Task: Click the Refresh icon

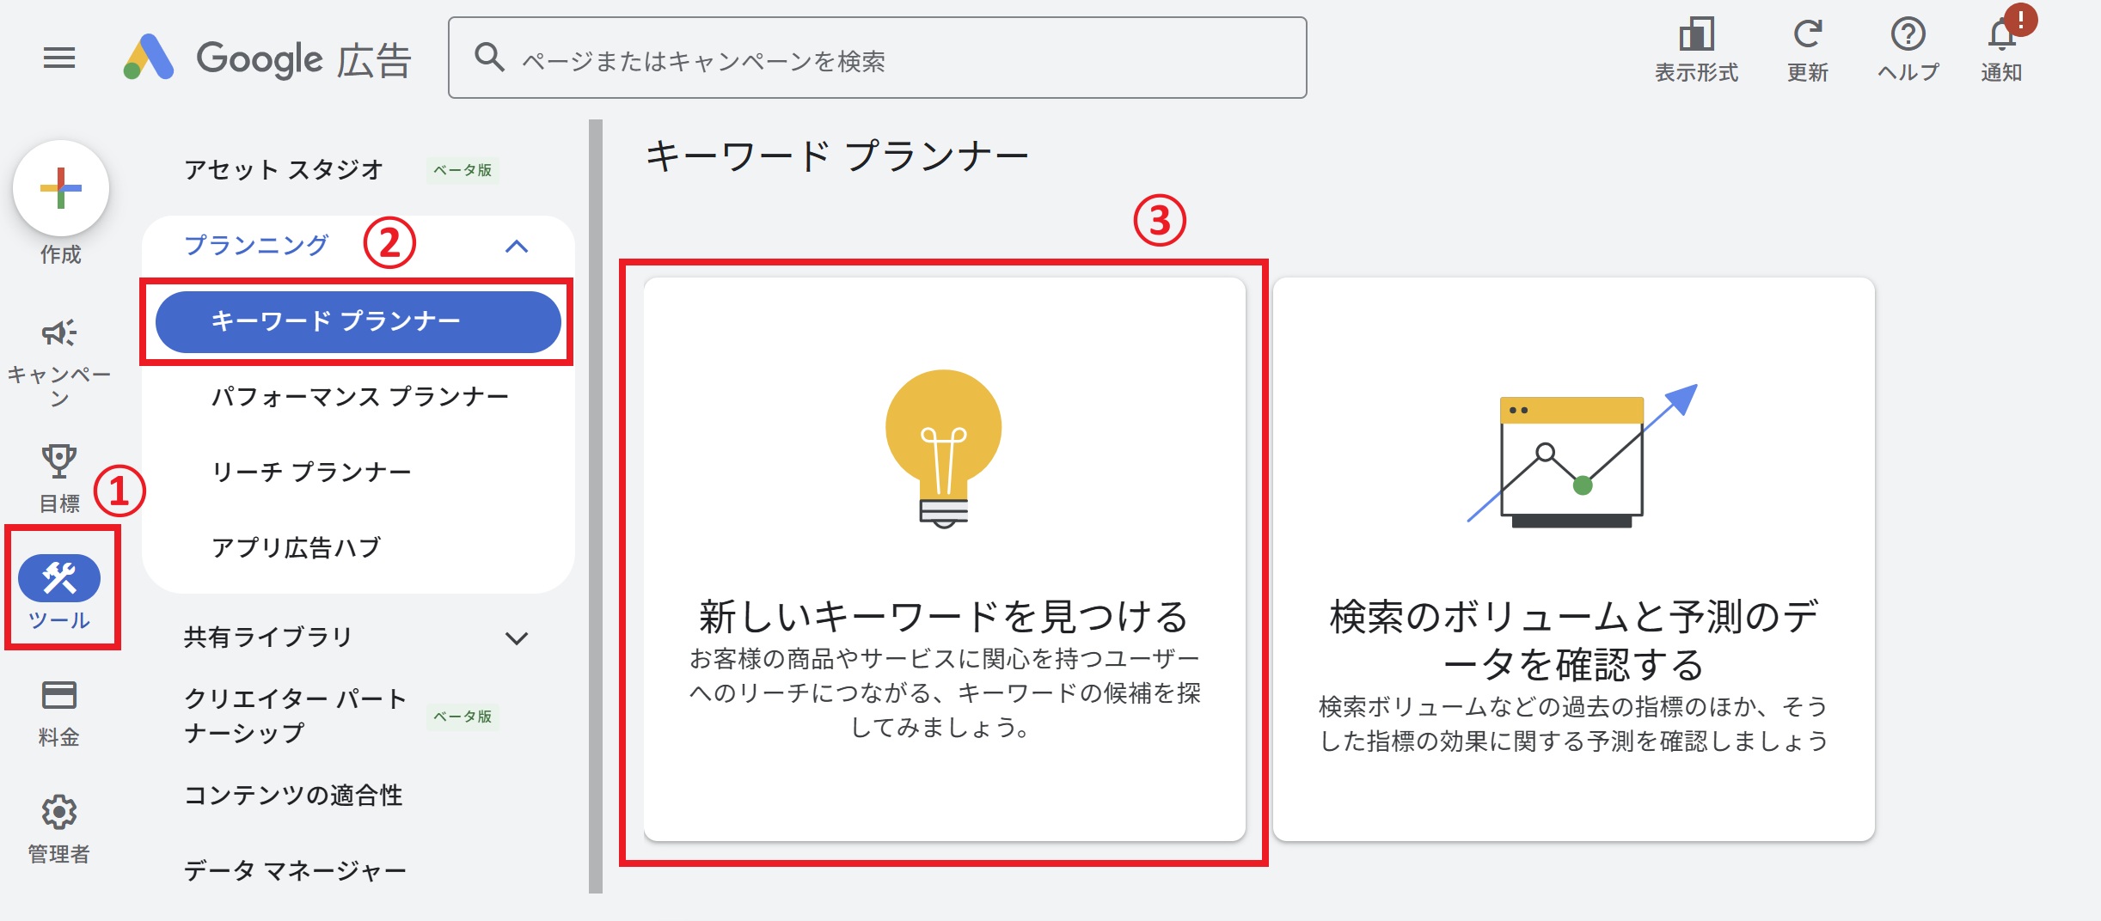Action: click(x=1807, y=36)
